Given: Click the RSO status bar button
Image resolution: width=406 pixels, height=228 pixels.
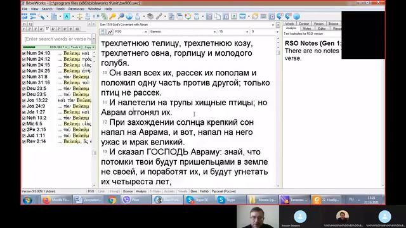Looking at the screenshot, I should (x=91, y=191).
